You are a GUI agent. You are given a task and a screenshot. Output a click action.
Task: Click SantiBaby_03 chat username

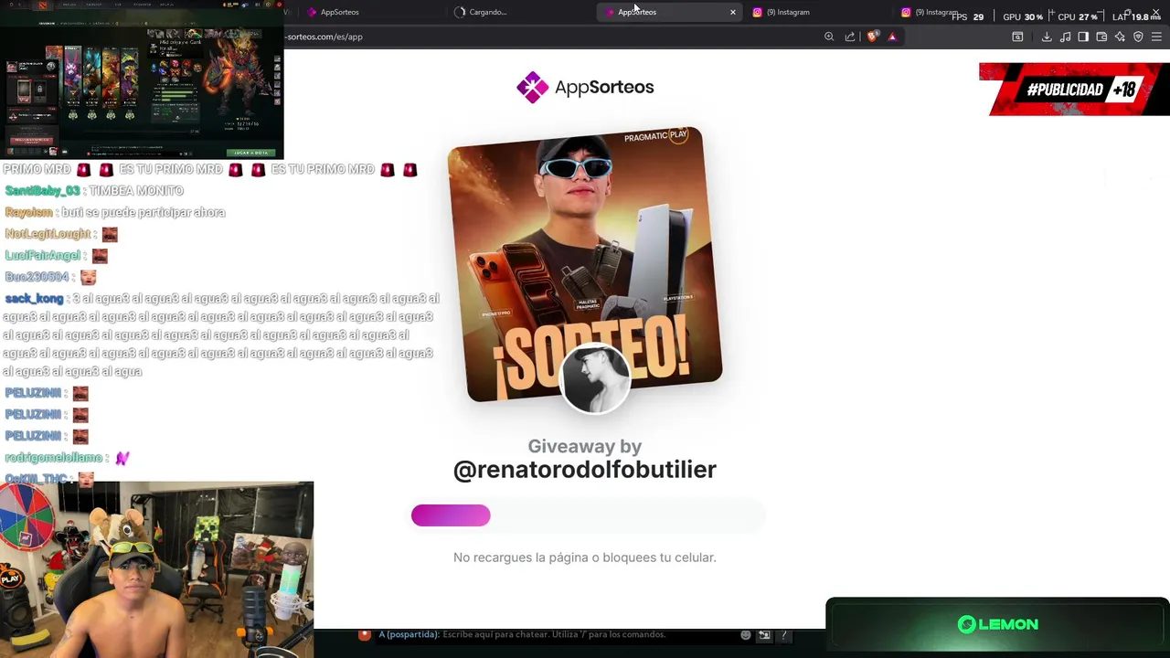[x=42, y=191]
